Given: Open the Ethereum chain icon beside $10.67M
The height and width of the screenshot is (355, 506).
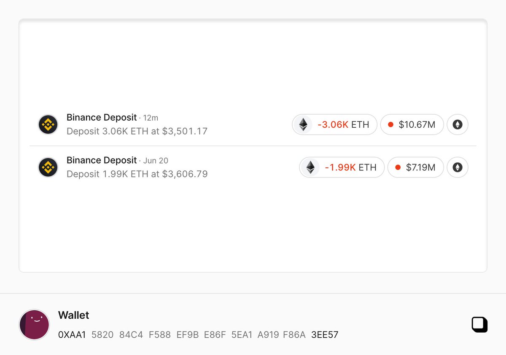Looking at the screenshot, I should pos(458,124).
